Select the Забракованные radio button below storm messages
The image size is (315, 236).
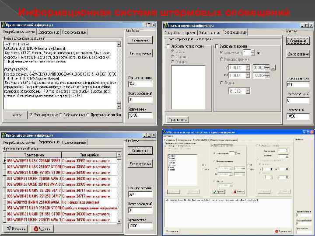(61, 115)
